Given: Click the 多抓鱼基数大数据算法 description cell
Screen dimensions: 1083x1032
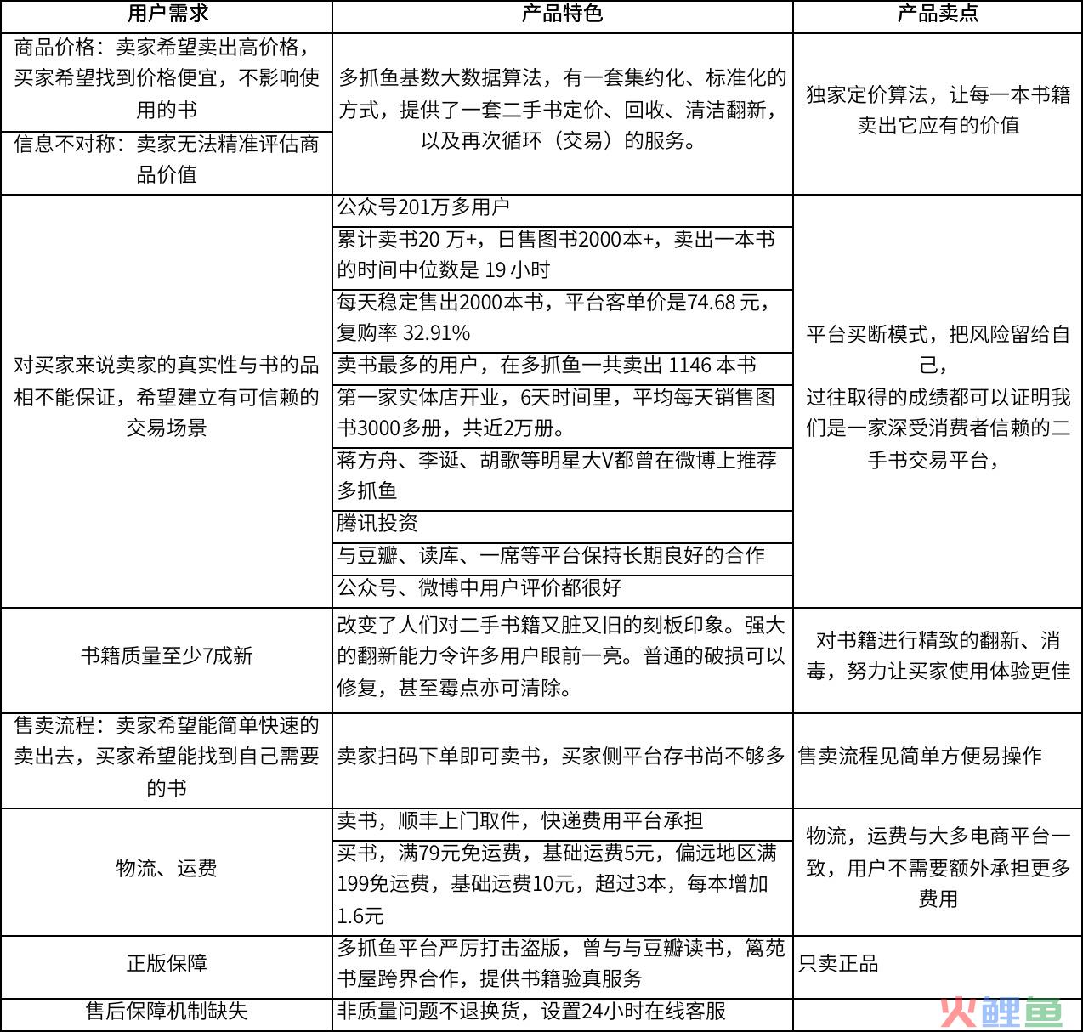Looking at the screenshot, I should pyautogui.click(x=563, y=114).
